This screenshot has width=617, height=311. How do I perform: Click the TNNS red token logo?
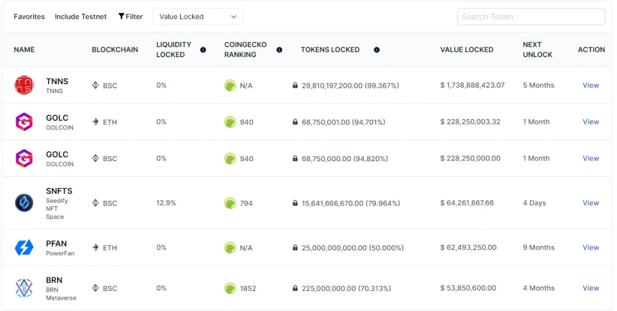(24, 85)
